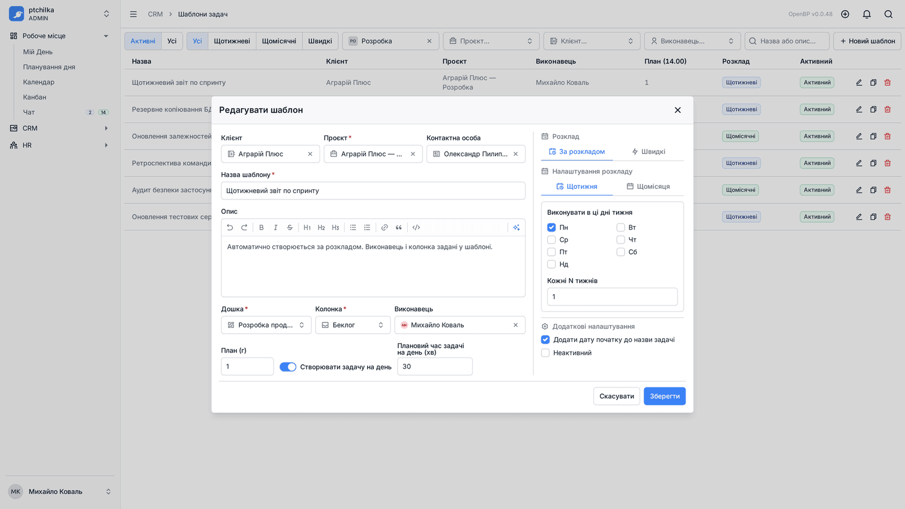Click the Зберегти button
905x509 pixels.
(665, 396)
